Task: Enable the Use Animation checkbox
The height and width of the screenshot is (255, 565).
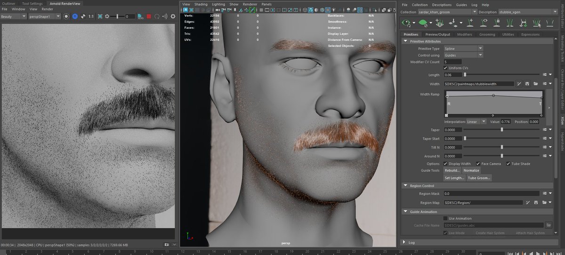Action: (x=445, y=218)
